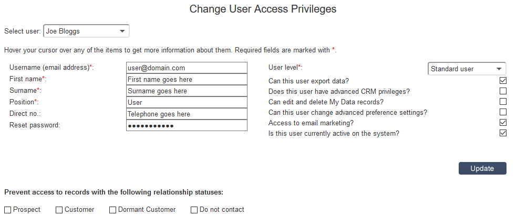
Task: Click into the Surname text box
Action: tap(187, 91)
